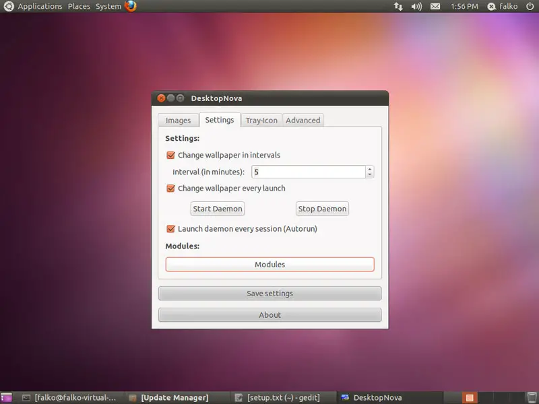Open the System menu

pyautogui.click(x=108, y=6)
